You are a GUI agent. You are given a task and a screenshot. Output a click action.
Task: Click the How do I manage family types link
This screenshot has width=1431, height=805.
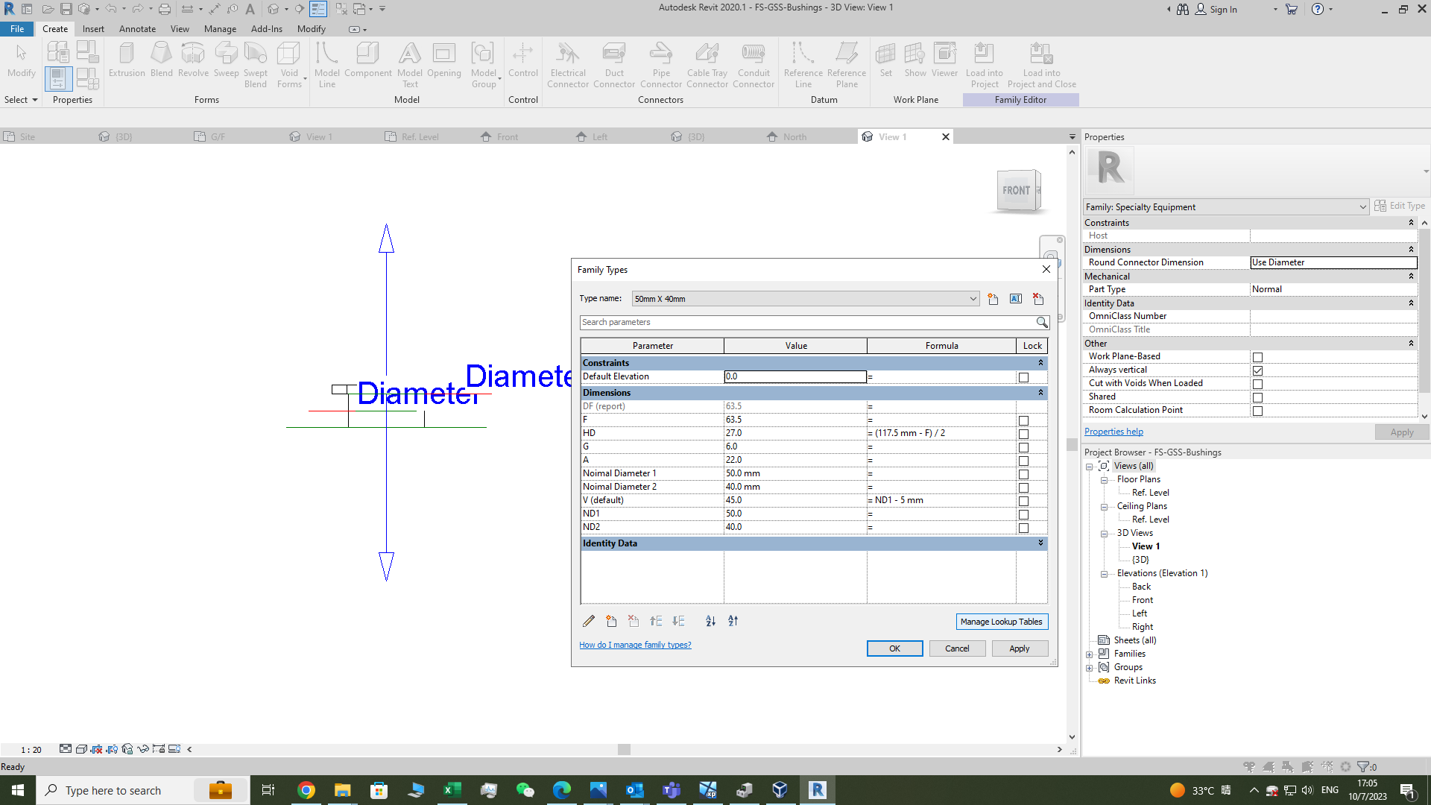click(x=635, y=644)
